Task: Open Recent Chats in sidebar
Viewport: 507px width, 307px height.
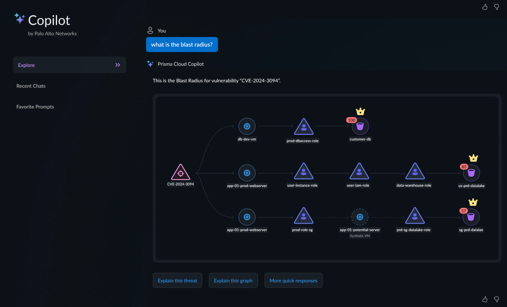Action: (x=31, y=86)
